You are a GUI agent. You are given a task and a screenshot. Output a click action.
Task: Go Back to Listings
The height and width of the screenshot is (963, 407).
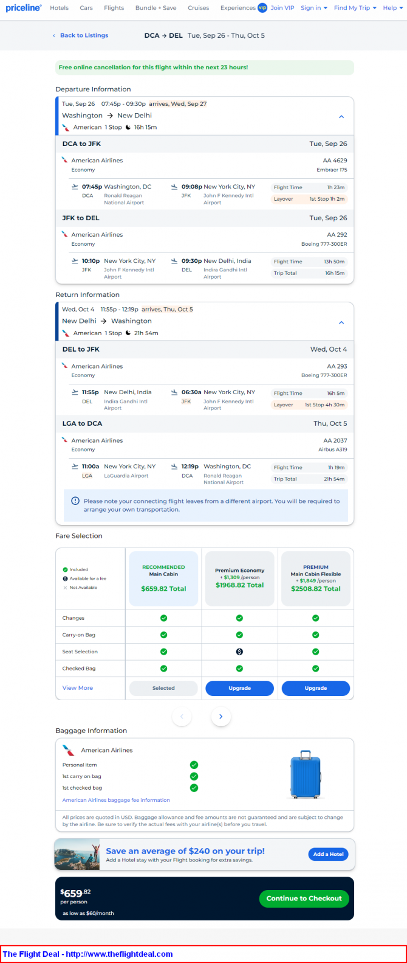coord(81,35)
